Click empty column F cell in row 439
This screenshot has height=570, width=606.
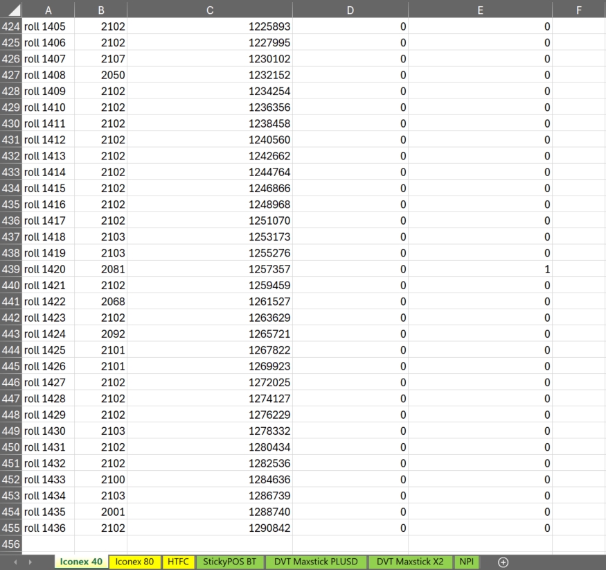click(579, 269)
